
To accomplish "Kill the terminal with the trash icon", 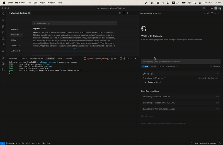I will click(124, 59).
